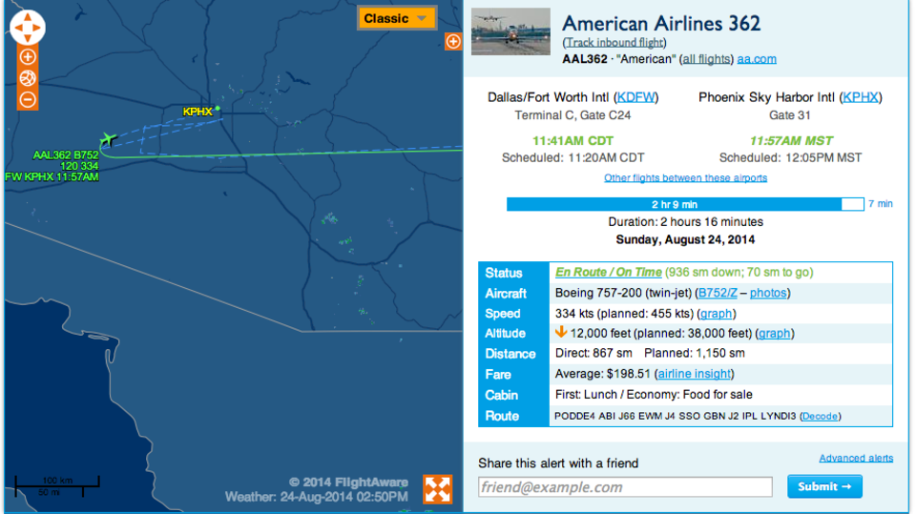The image size is (916, 514).
Task: Open the KDFW airport link
Action: pyautogui.click(x=637, y=97)
